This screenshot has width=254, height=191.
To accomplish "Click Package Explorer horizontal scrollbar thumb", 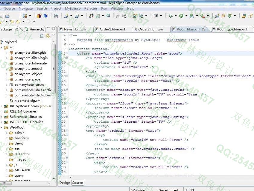I will pyautogui.click(x=5, y=184).
